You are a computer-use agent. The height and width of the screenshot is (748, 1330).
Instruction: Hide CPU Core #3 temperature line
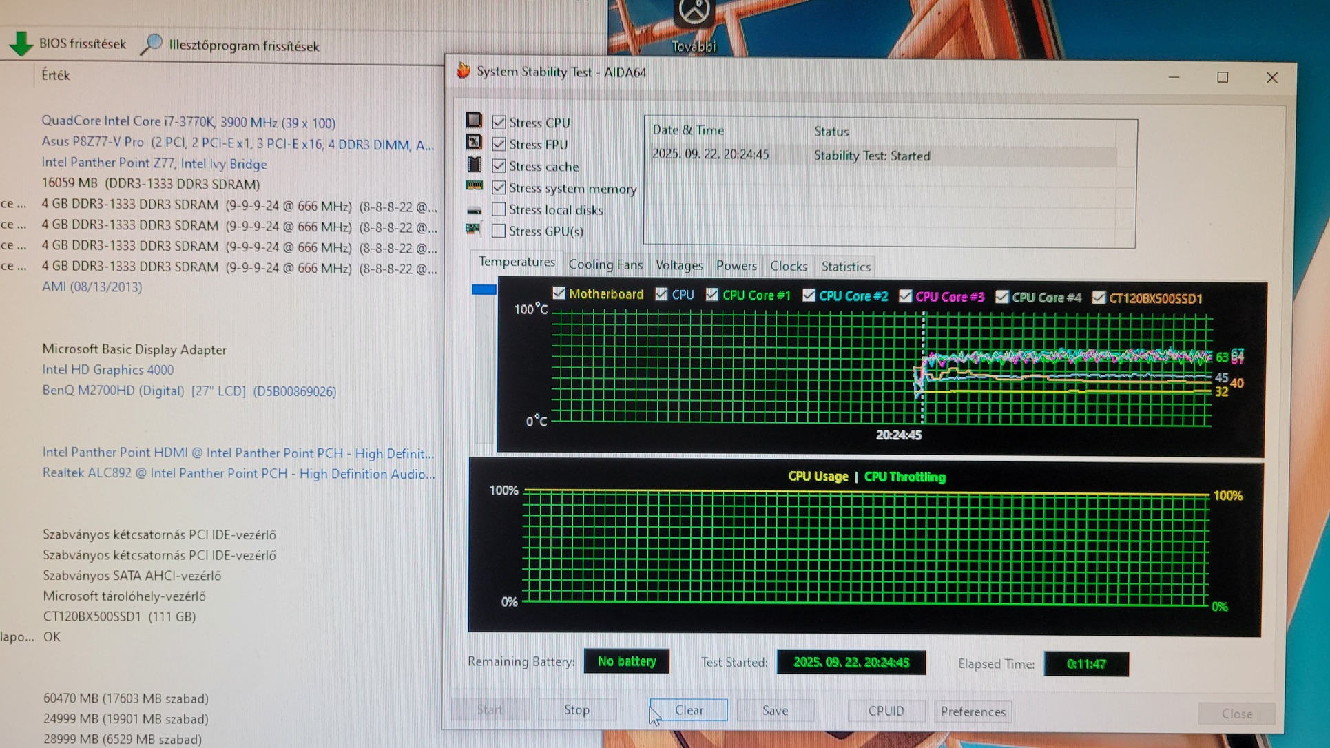(905, 296)
